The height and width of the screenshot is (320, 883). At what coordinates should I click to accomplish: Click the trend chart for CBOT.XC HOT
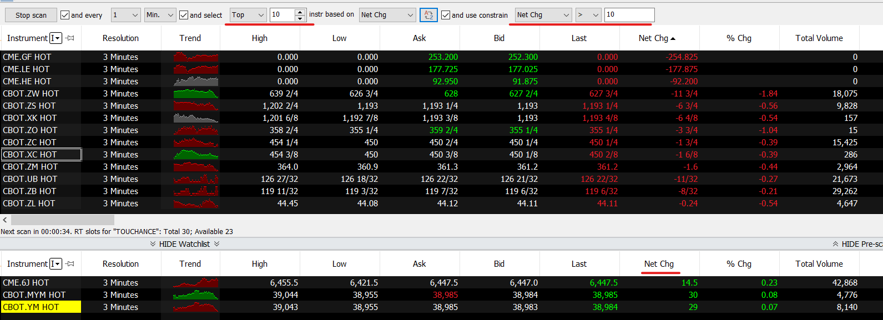[x=196, y=155]
